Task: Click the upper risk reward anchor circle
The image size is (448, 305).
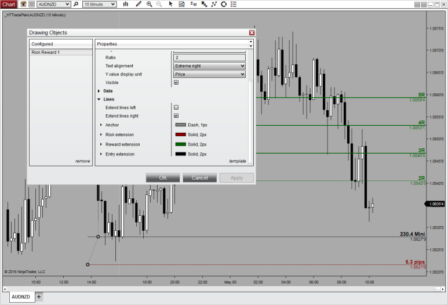Action: pos(98,237)
